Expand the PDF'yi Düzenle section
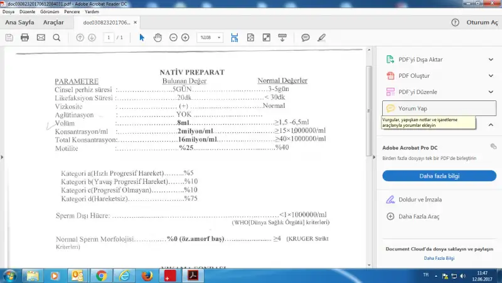The height and width of the screenshot is (283, 502). point(439,92)
